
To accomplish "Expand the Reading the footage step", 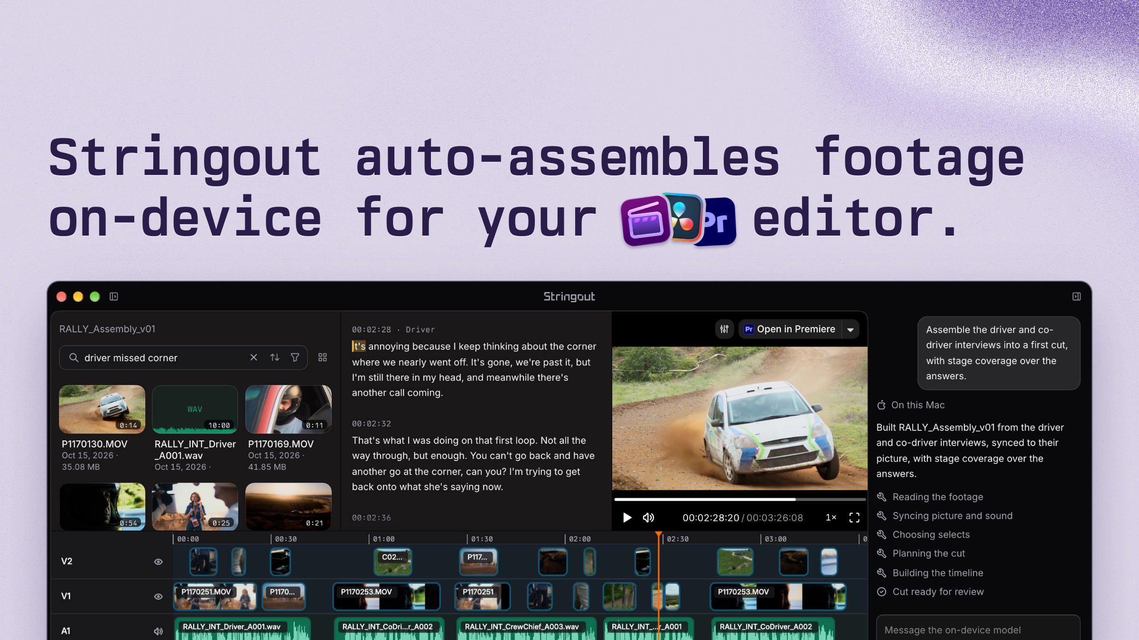I will coord(930,497).
